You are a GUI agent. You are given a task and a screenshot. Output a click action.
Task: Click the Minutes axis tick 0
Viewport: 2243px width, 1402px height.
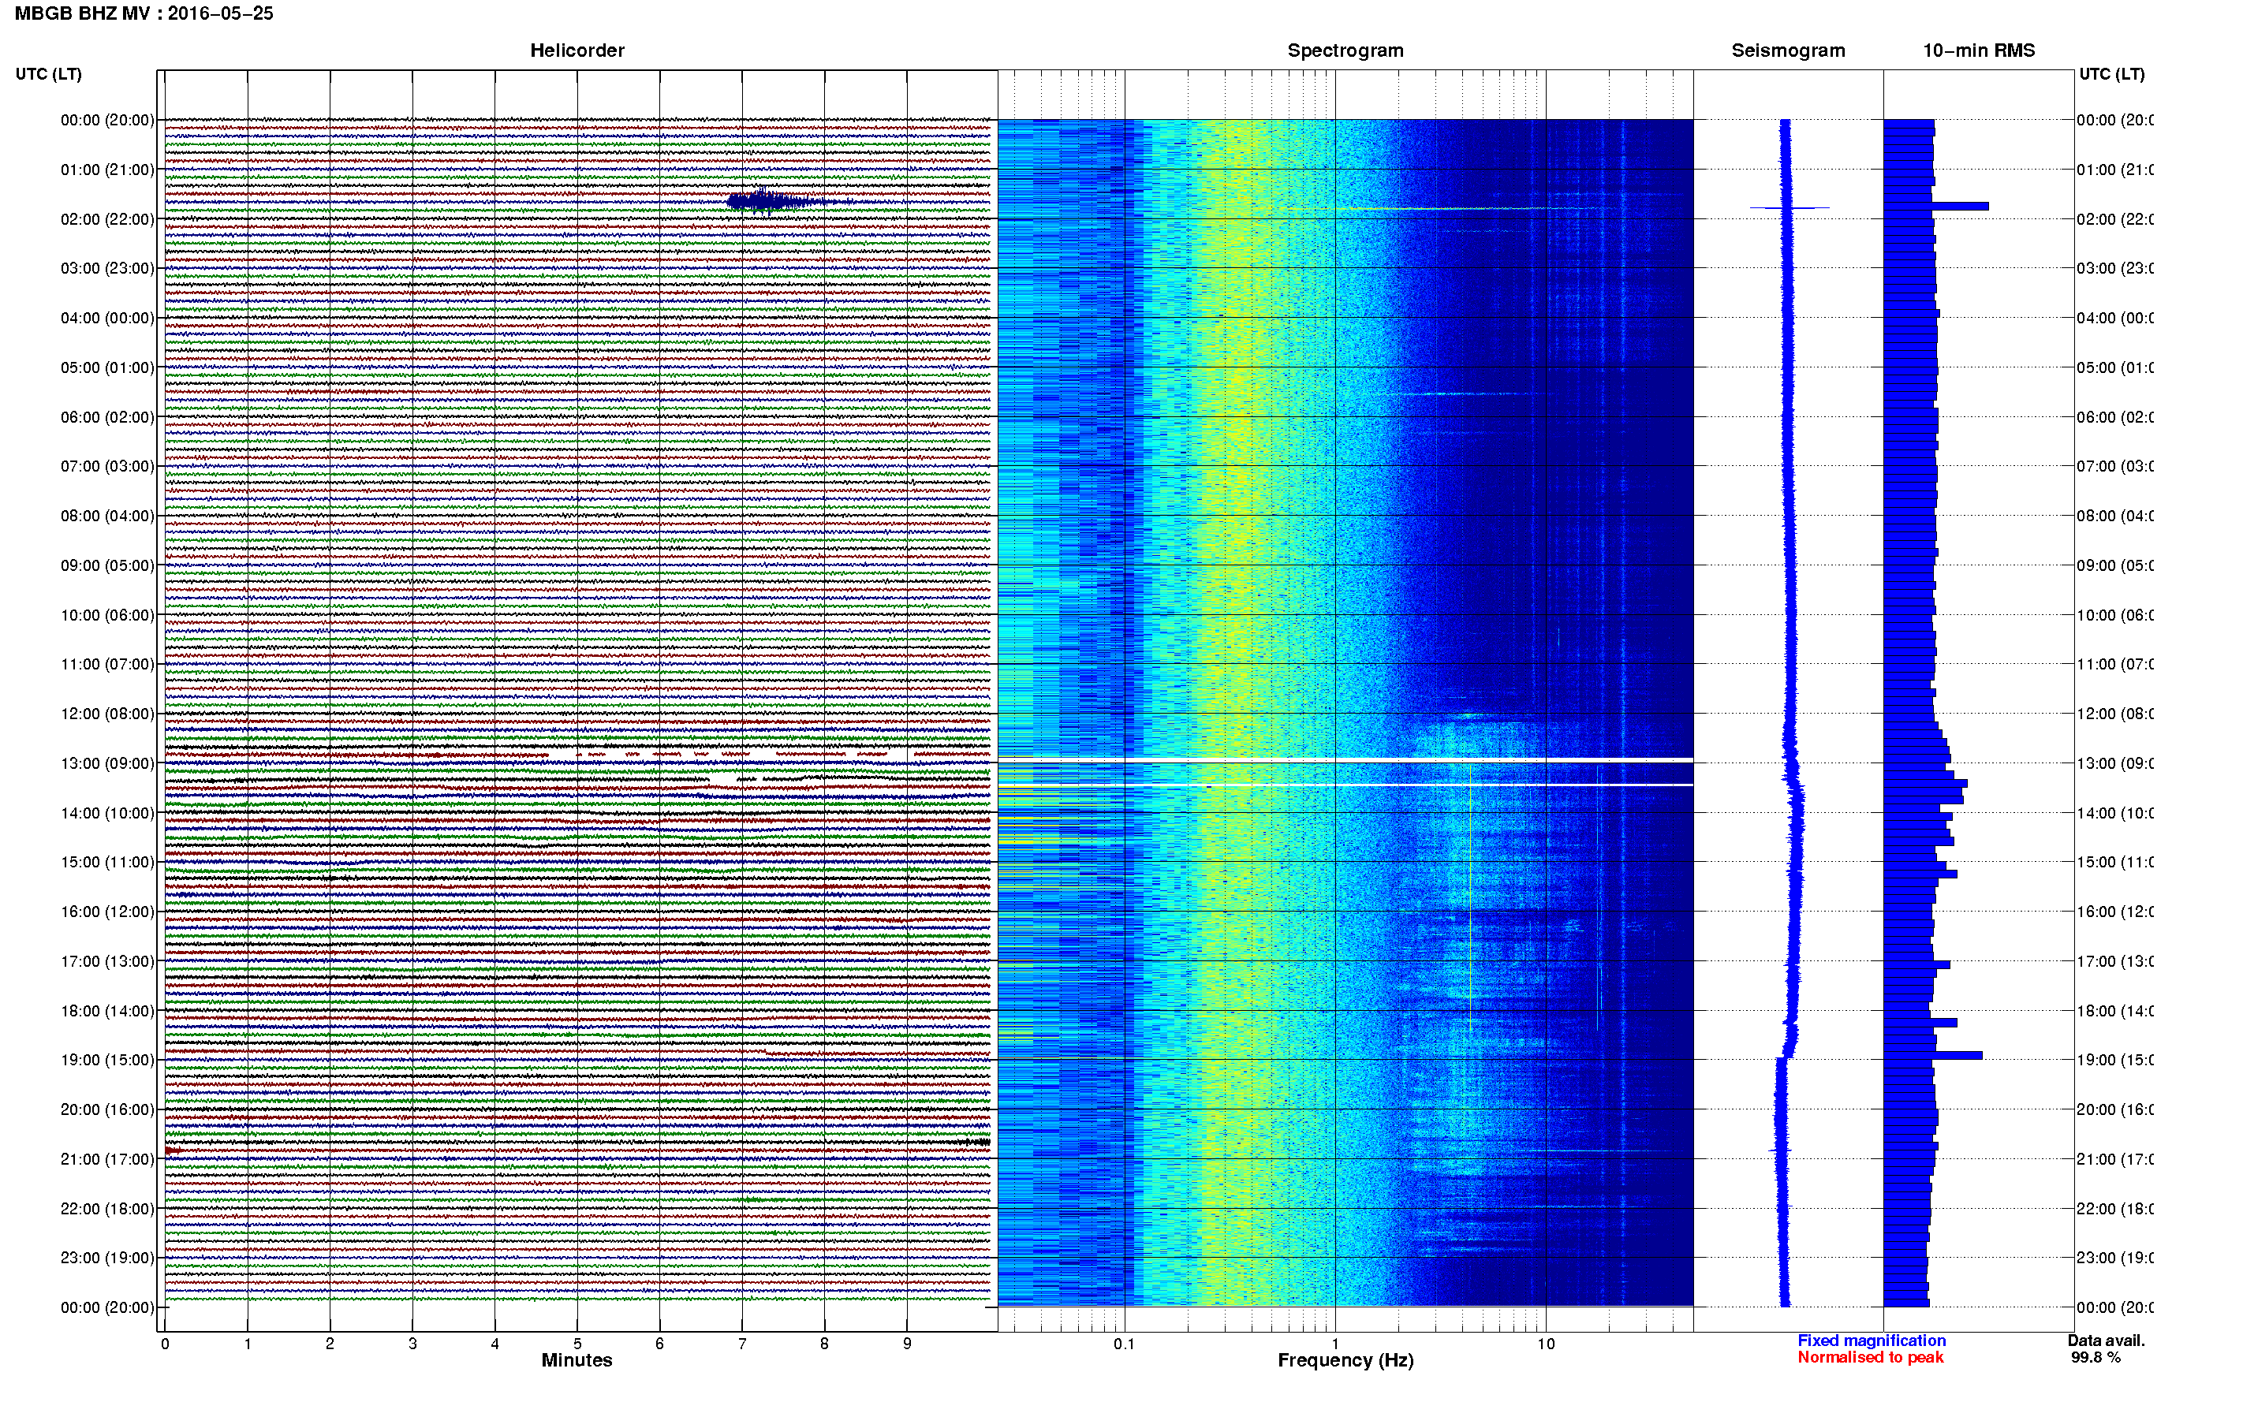click(165, 1344)
